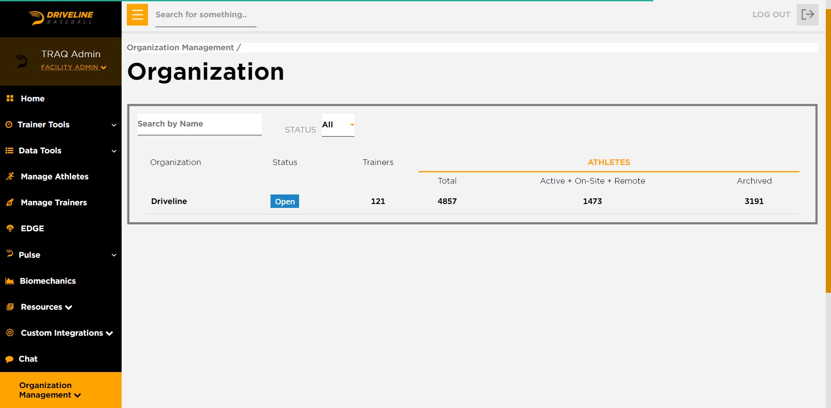Open the EDGE menu item
The image size is (831, 408).
pos(32,228)
